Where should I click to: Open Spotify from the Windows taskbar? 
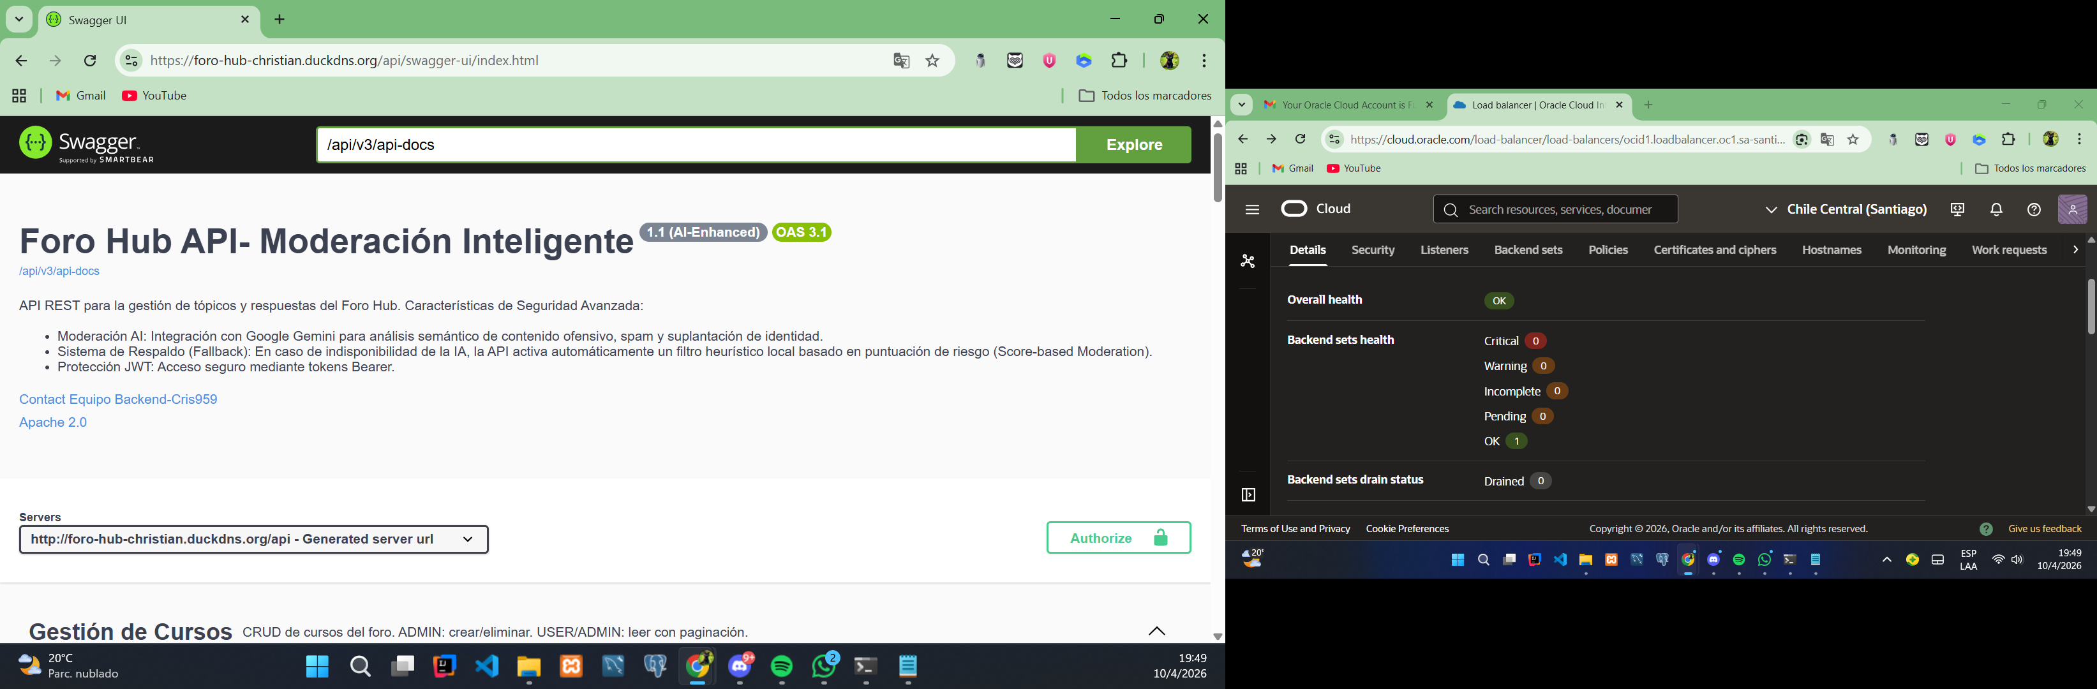pyautogui.click(x=782, y=667)
